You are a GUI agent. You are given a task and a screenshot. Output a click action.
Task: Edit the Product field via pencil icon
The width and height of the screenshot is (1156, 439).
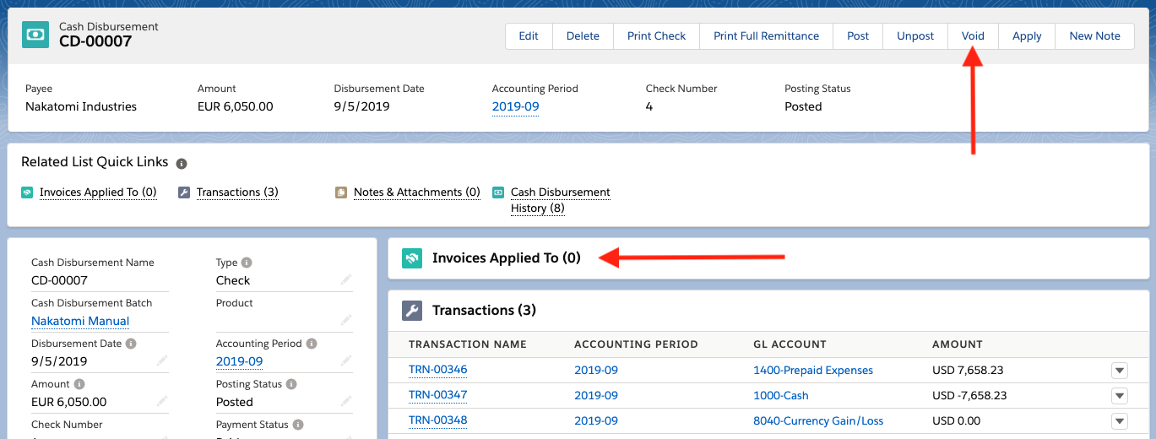coord(346,320)
